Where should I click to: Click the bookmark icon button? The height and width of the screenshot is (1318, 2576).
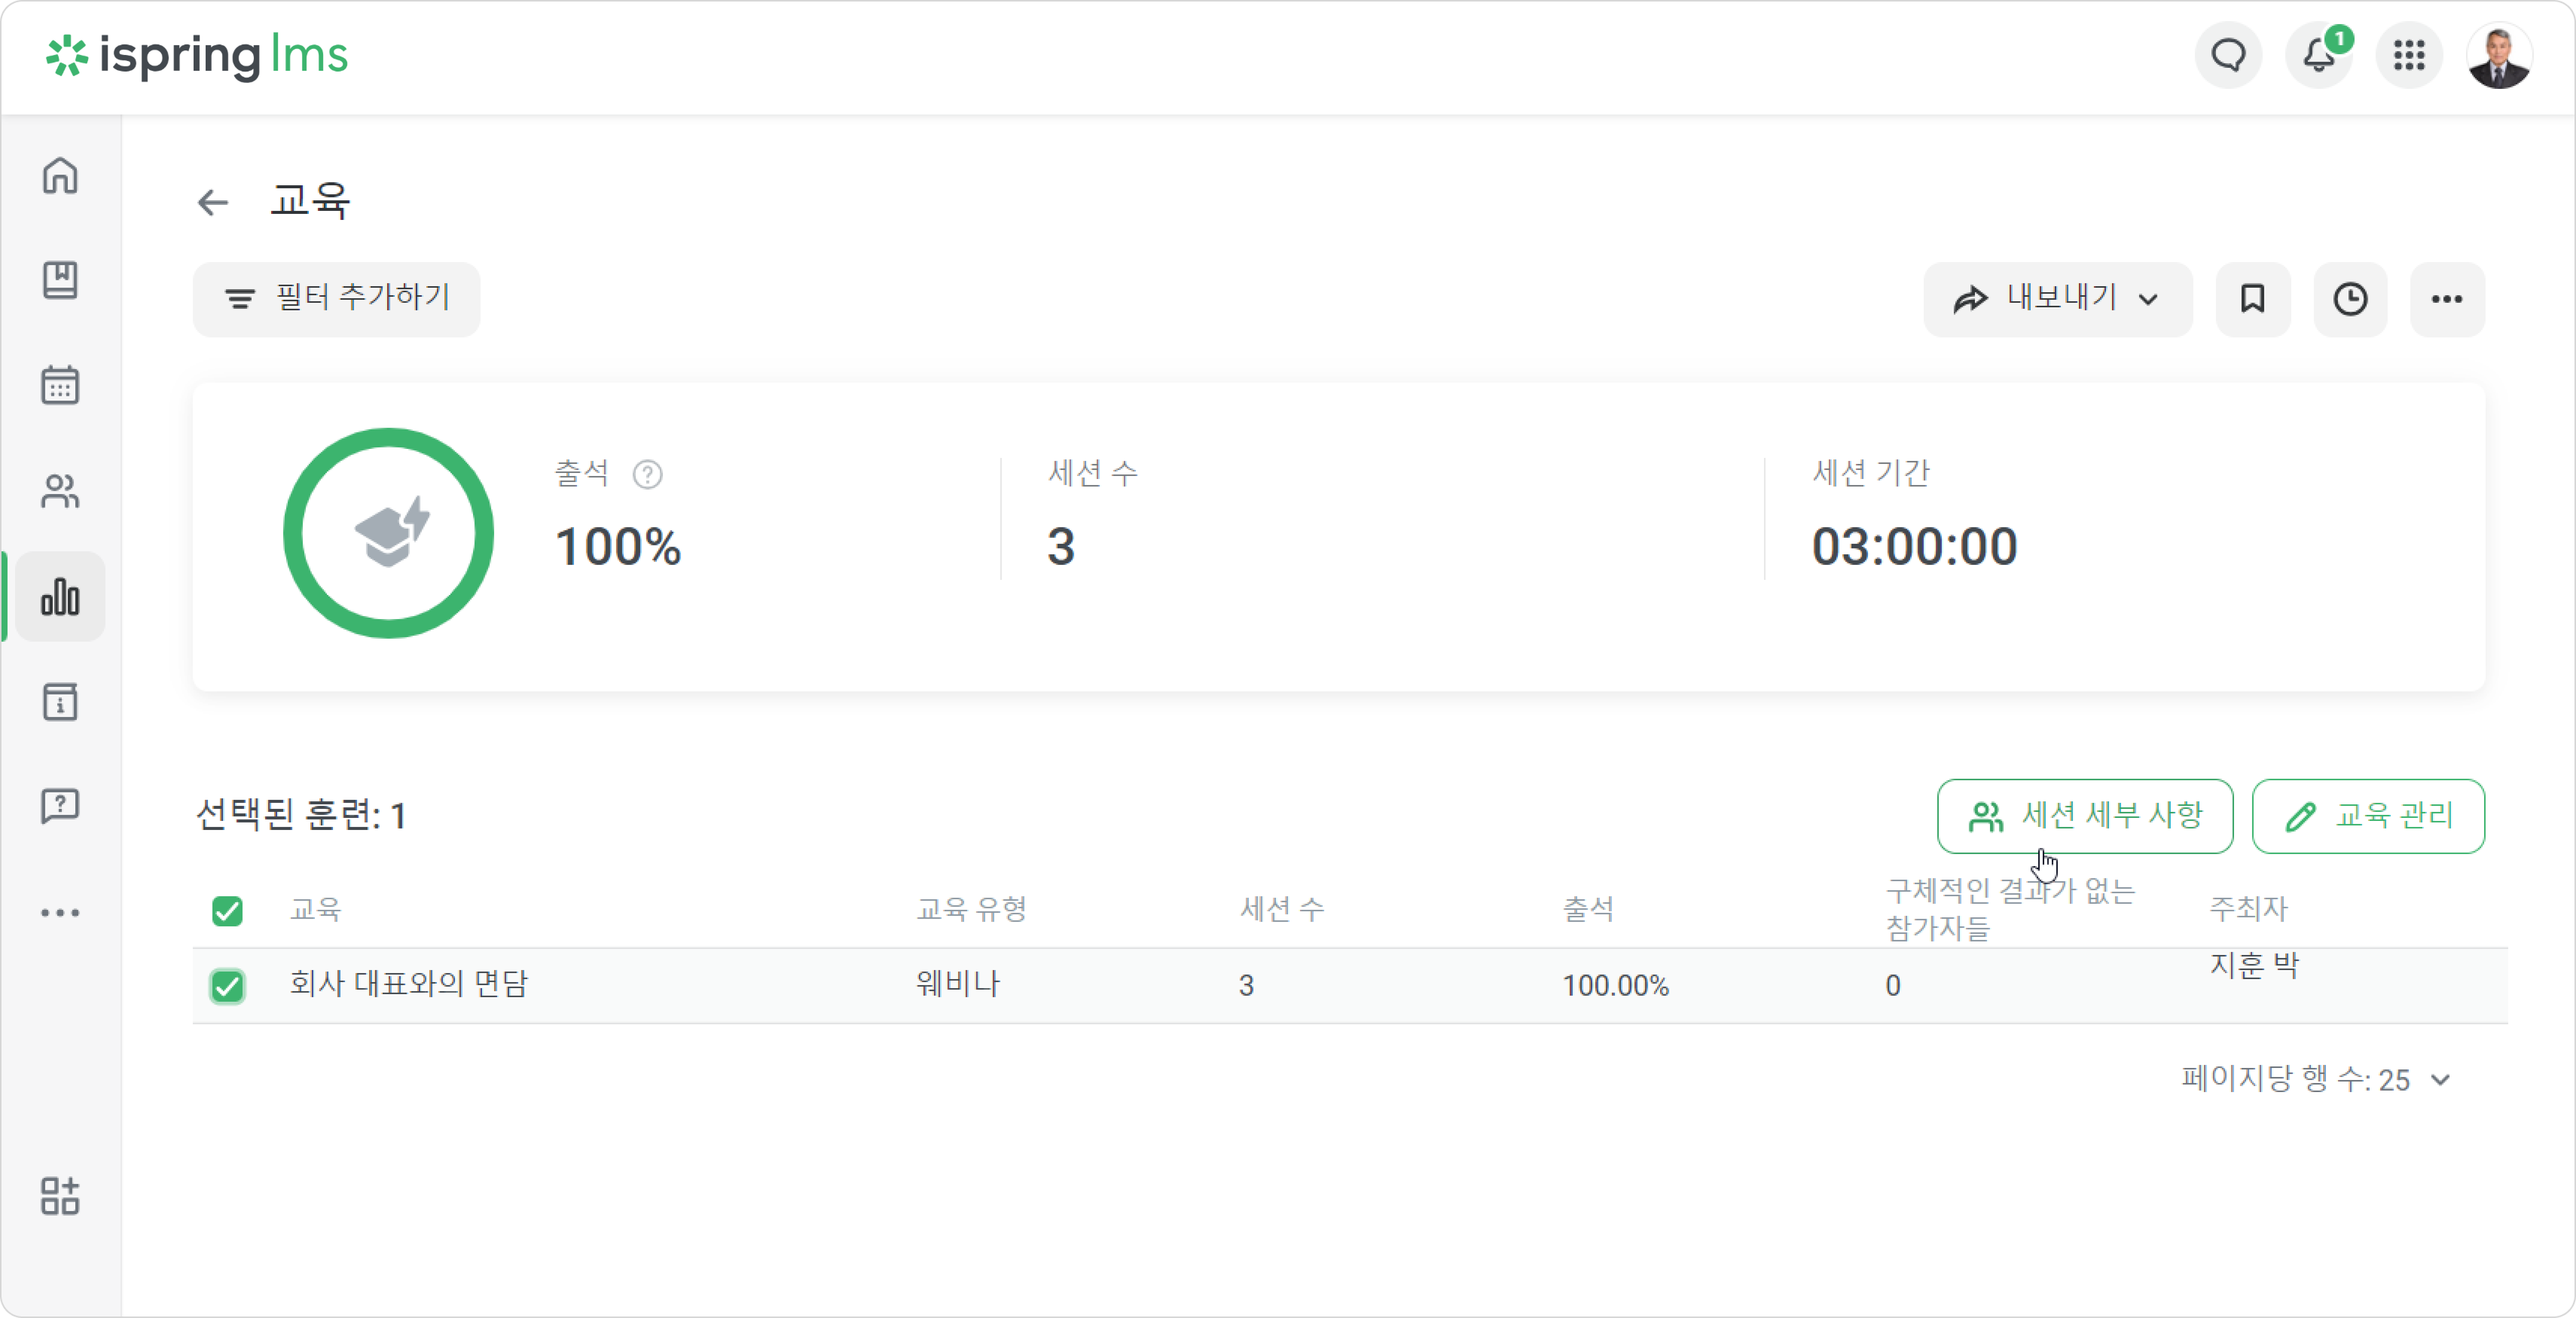tap(2252, 299)
